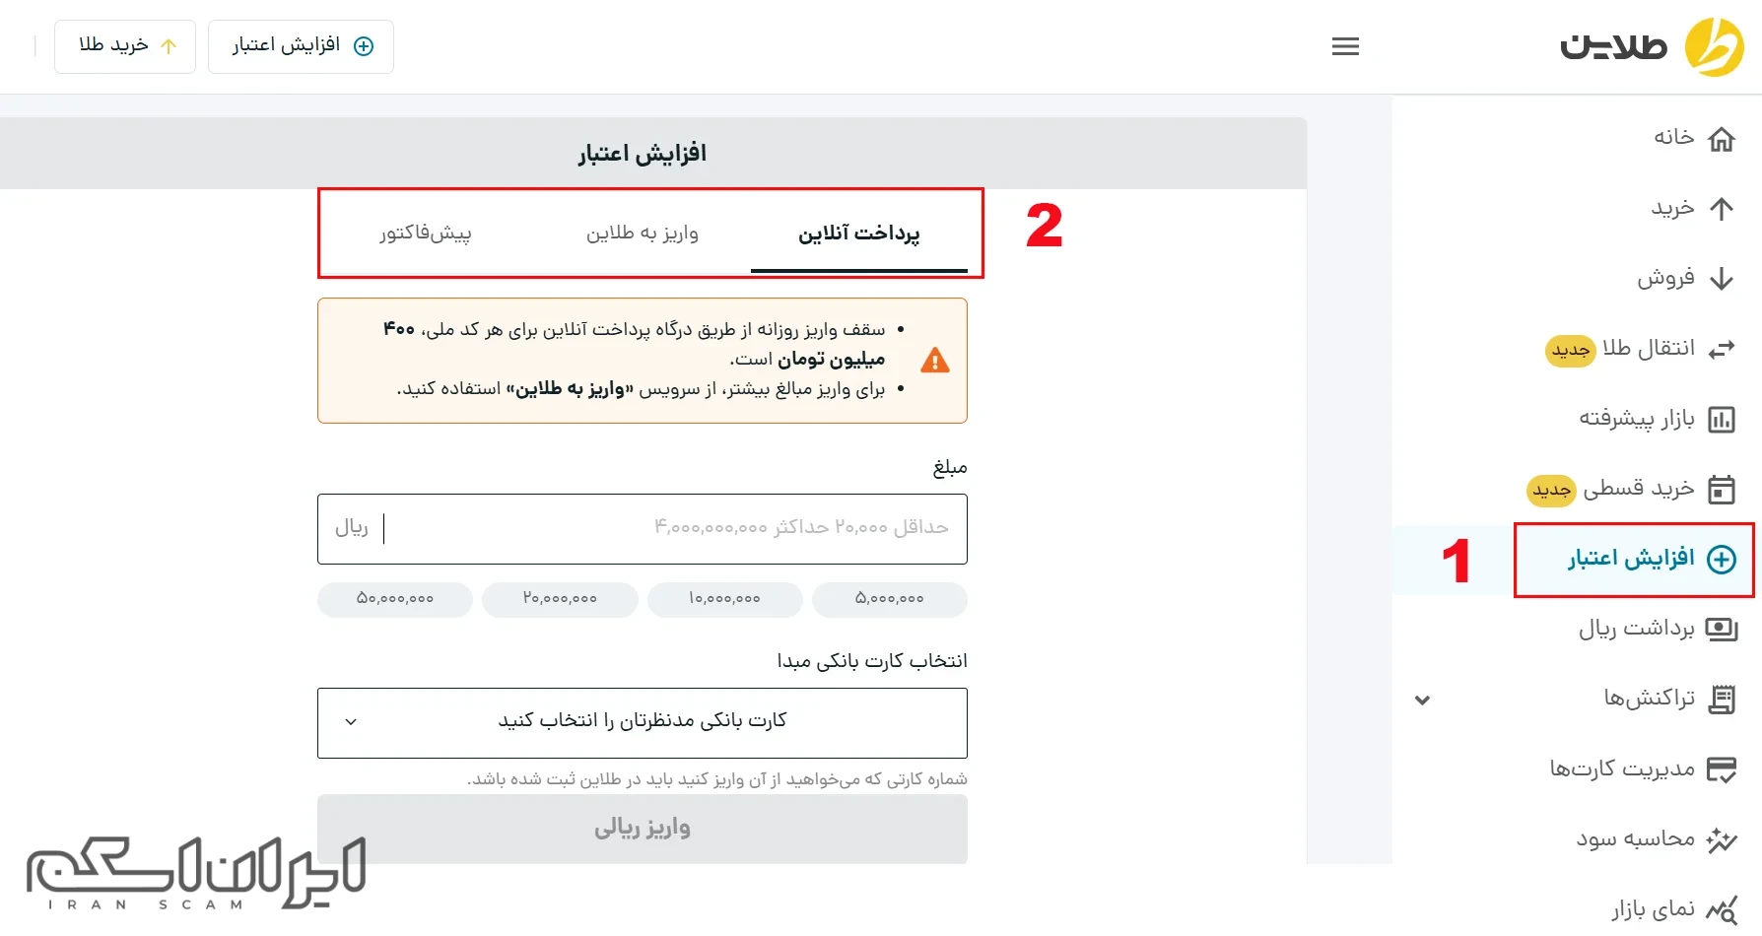Click the orange warning triangle icon
The width and height of the screenshot is (1762, 936).
click(935, 361)
